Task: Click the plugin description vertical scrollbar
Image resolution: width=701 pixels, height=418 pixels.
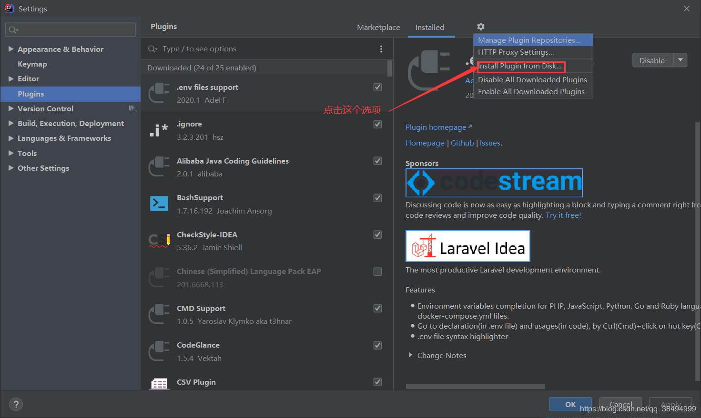Action: 698,252
